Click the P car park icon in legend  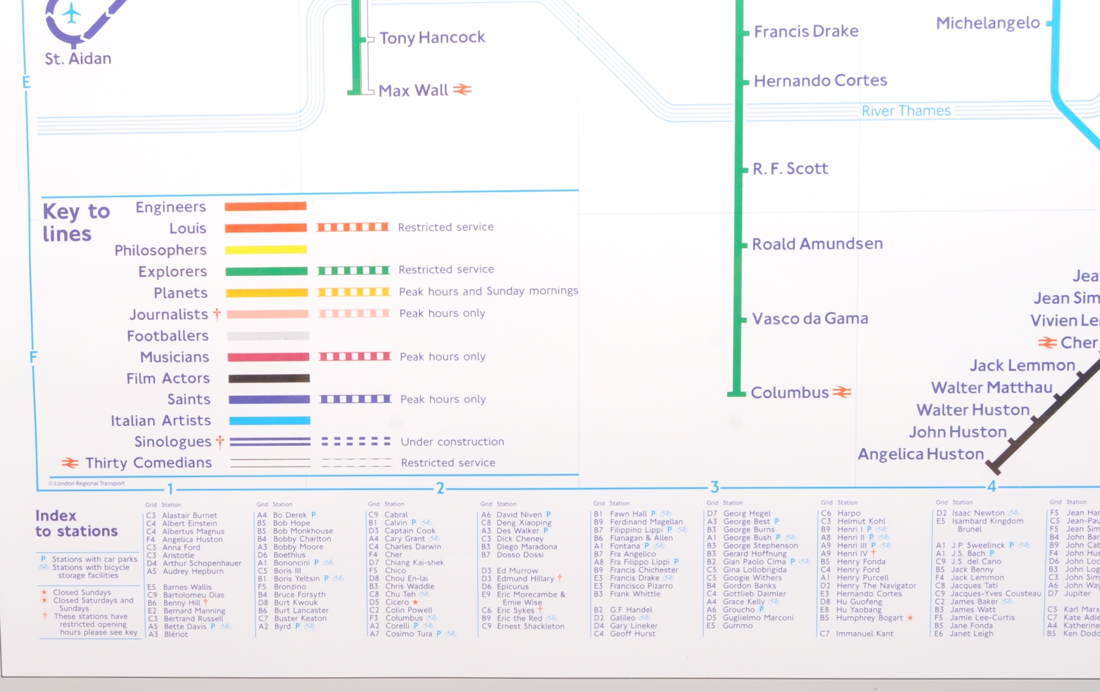[x=43, y=559]
